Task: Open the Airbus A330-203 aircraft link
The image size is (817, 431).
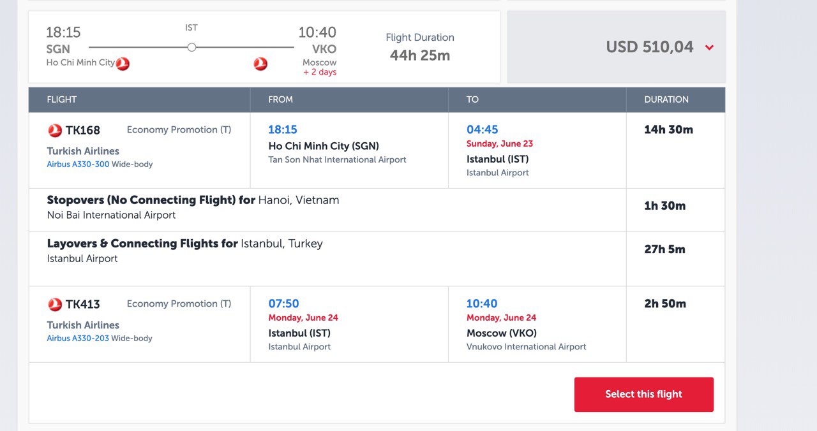Action: coord(78,339)
